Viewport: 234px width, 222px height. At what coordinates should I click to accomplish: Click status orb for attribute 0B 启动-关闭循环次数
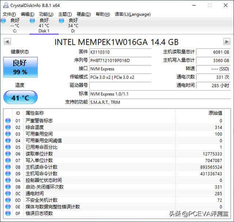8,187
